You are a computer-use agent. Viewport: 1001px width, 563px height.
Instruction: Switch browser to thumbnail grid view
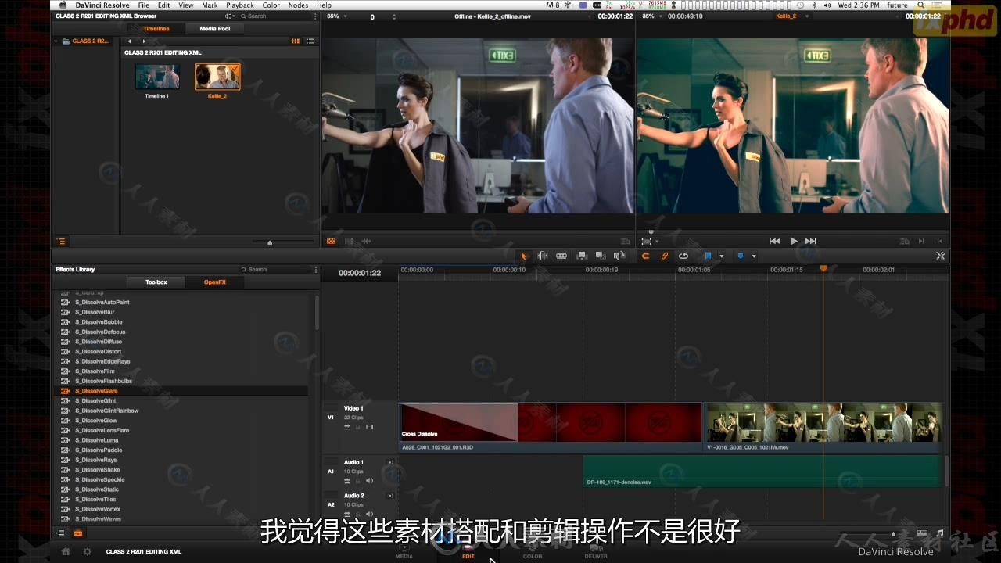pyautogui.click(x=296, y=41)
